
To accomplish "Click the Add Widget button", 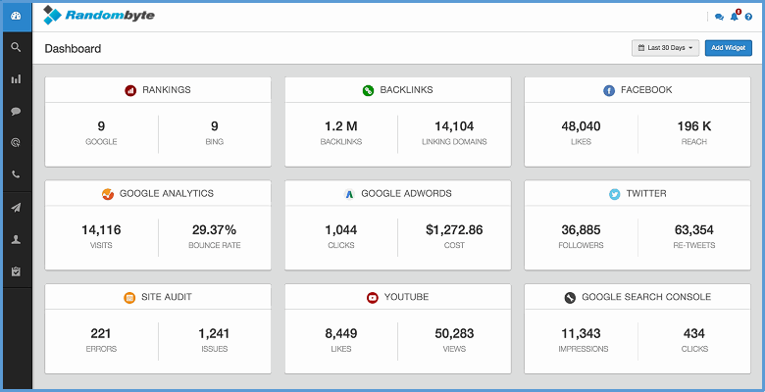I will click(x=729, y=48).
